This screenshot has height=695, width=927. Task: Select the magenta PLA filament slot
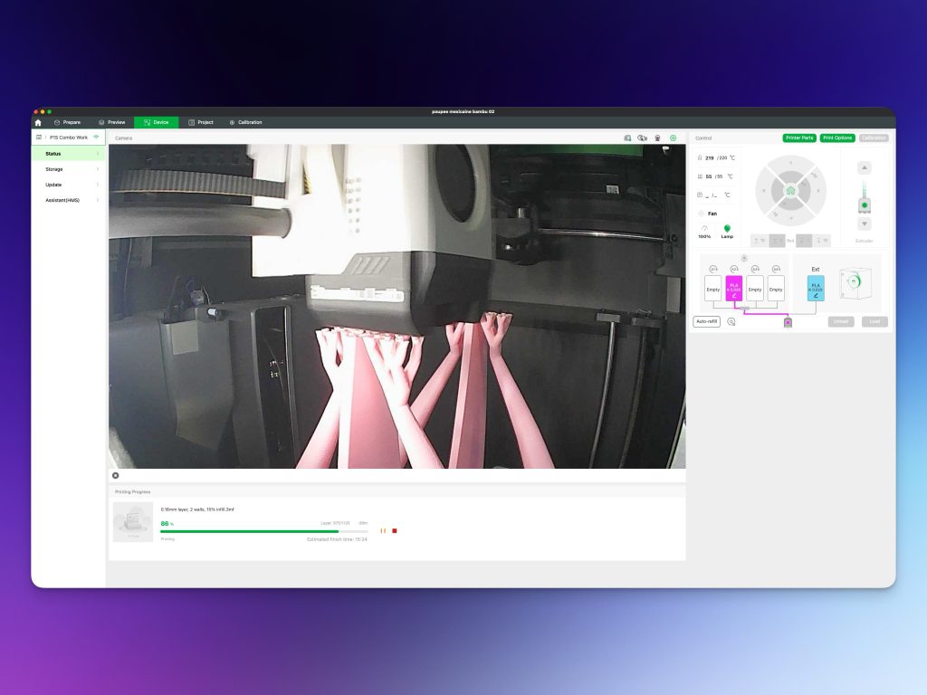pyautogui.click(x=734, y=289)
